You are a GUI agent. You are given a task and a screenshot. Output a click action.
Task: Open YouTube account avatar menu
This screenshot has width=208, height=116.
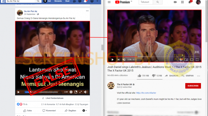pyautogui.click(x=198, y=2)
